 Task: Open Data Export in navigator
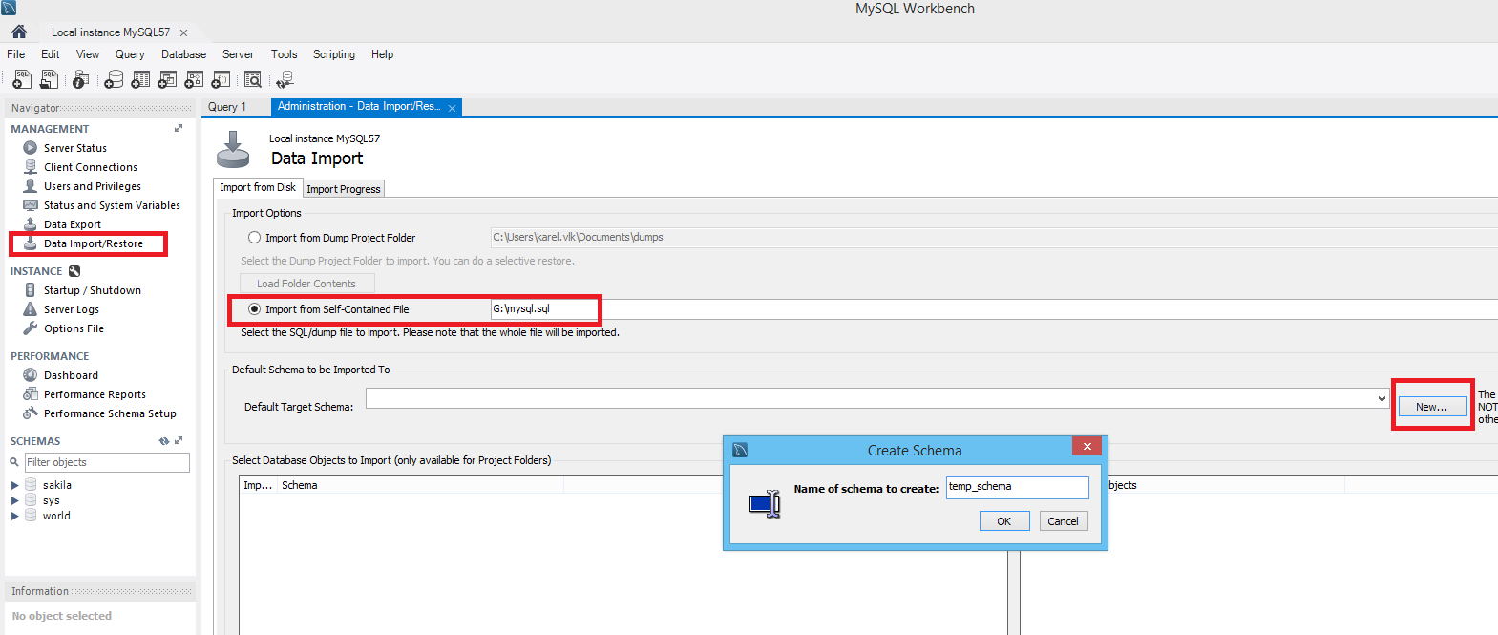[73, 224]
